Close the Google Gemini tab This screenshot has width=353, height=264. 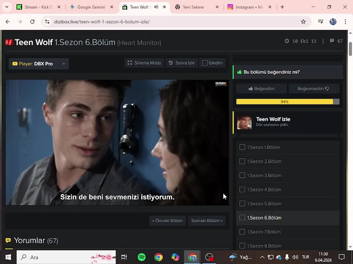click(x=112, y=7)
